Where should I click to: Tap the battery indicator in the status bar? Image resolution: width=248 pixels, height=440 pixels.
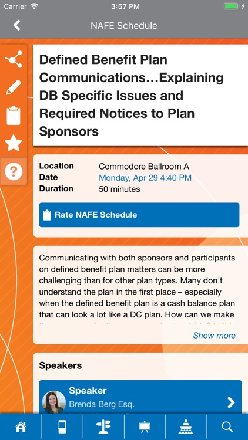coord(232,6)
